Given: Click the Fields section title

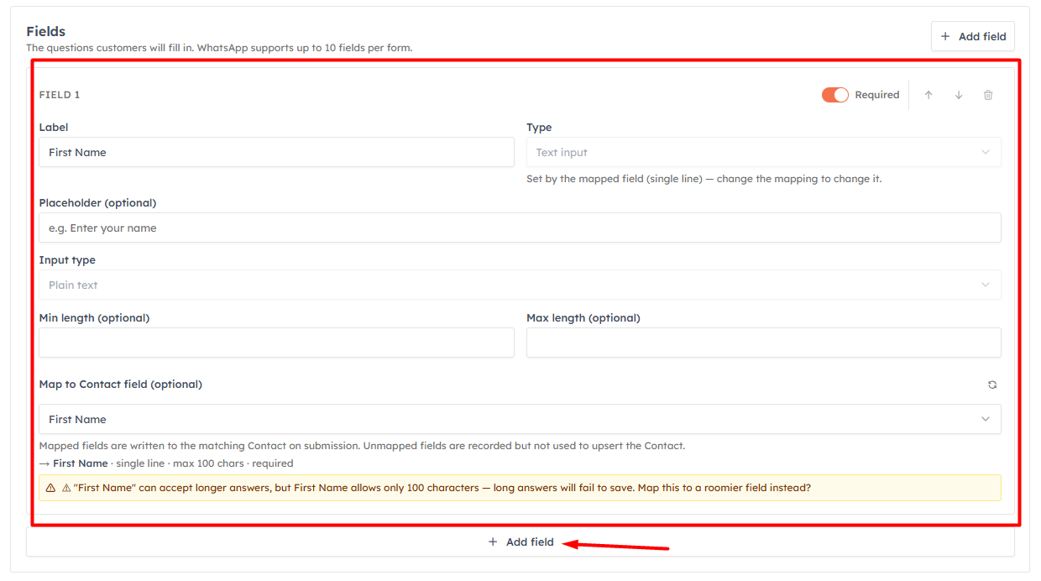Looking at the screenshot, I should (x=45, y=31).
